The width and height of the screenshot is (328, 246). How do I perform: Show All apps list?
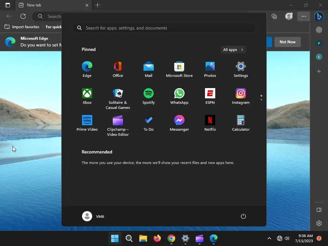[233, 50]
